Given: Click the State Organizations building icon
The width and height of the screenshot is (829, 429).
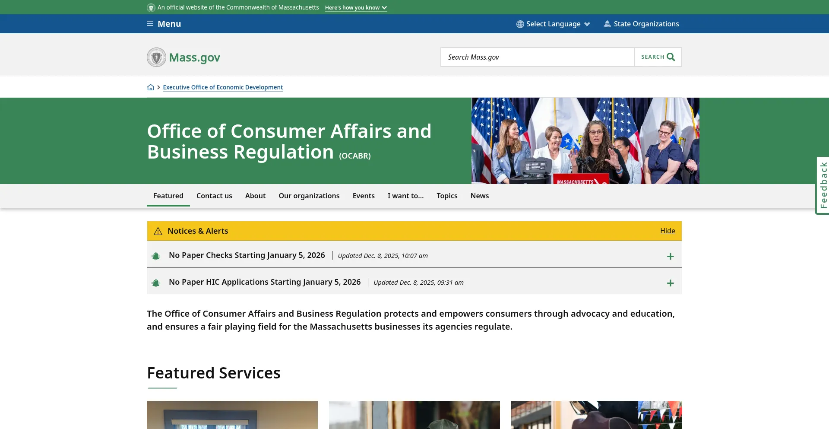Looking at the screenshot, I should pos(607,24).
